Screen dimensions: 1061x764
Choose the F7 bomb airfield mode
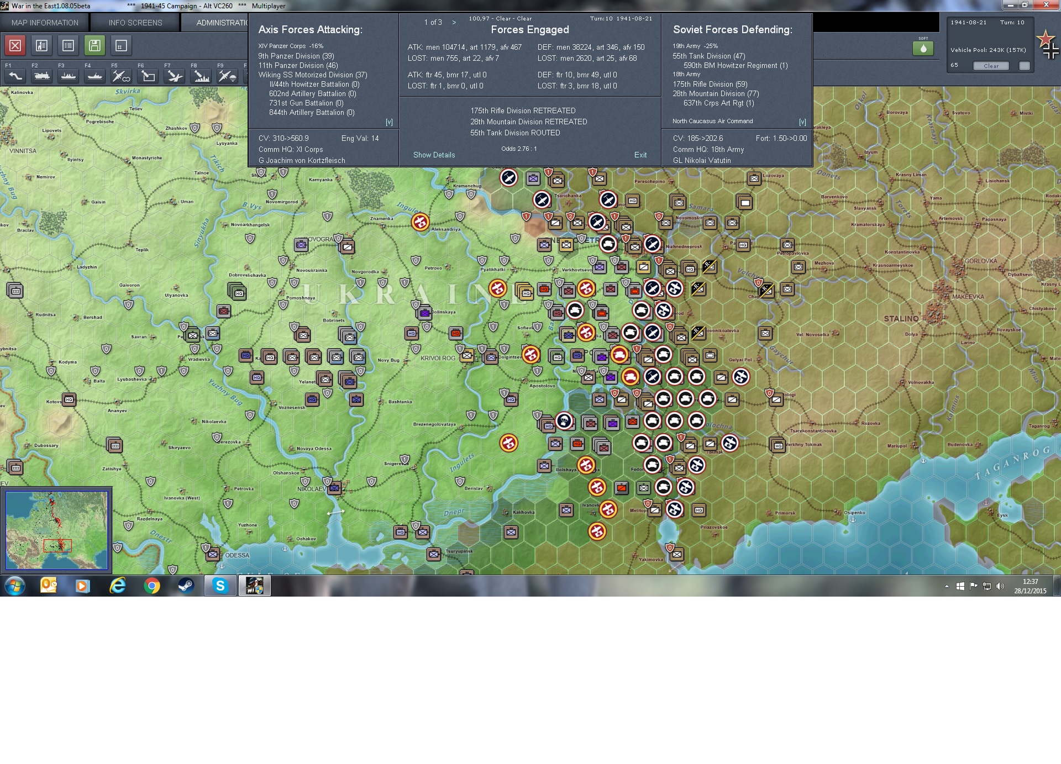coord(175,76)
